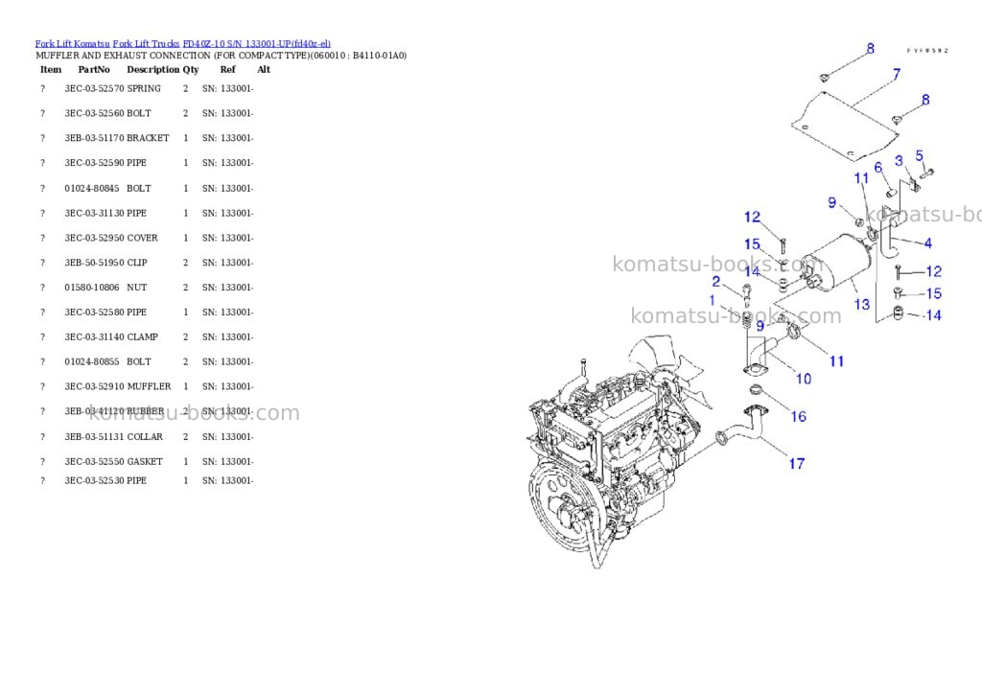The height and width of the screenshot is (695, 982).
Task: Click the COLLAR description
Action: click(x=145, y=436)
